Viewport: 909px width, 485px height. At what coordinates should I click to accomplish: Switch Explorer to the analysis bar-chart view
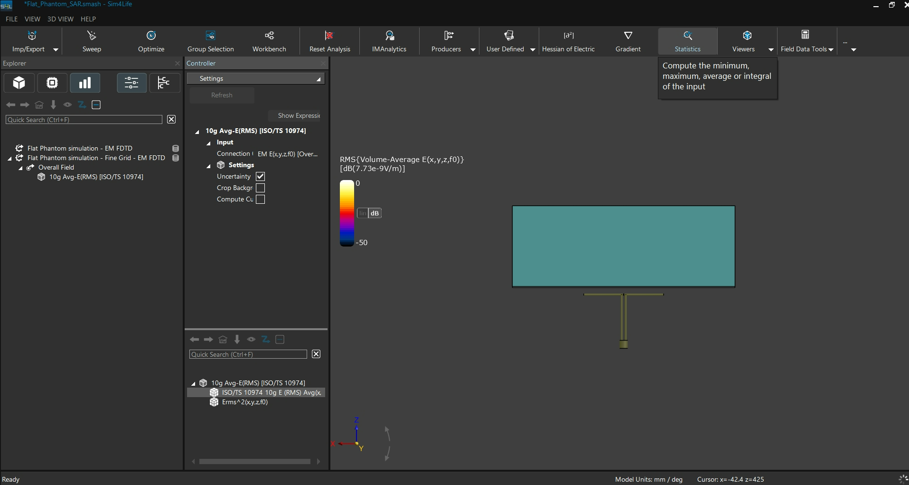85,83
